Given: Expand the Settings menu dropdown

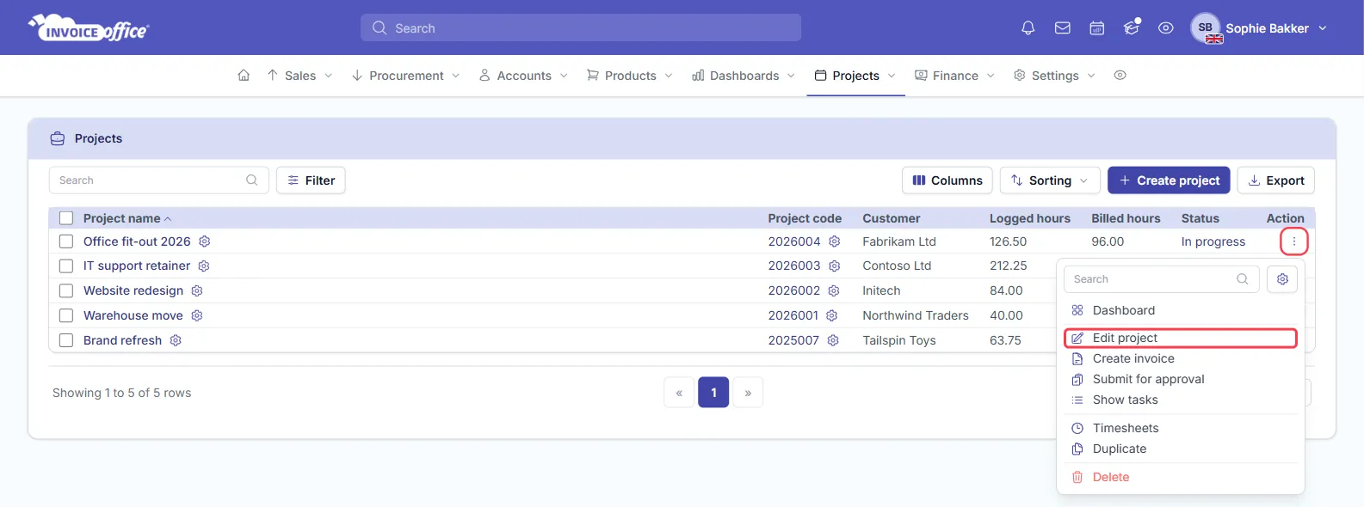Looking at the screenshot, I should pos(1054,76).
